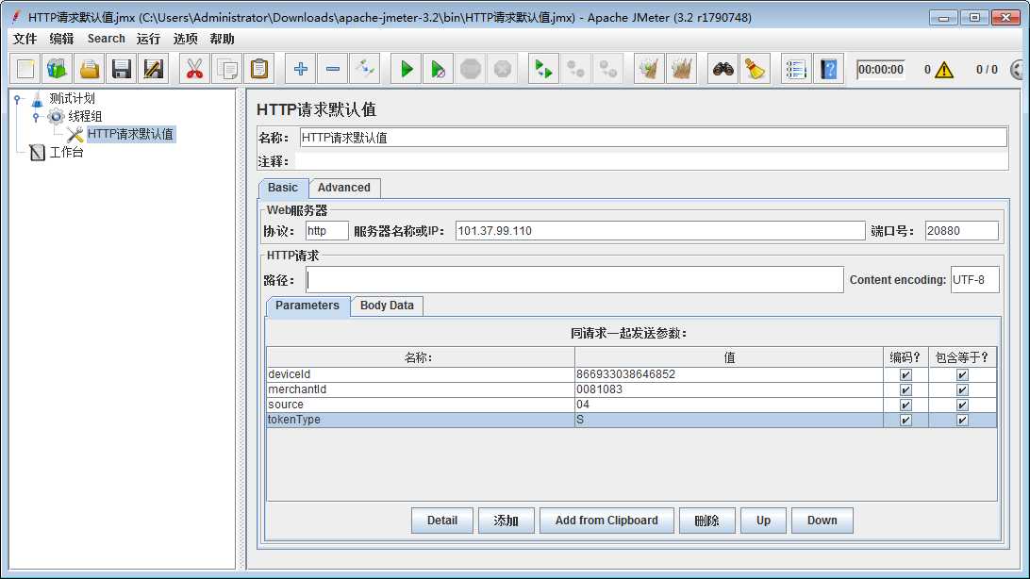Click the 服务器名称或IP input field

point(660,231)
